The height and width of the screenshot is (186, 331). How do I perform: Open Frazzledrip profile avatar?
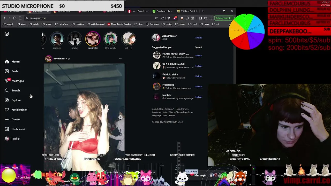point(156,86)
